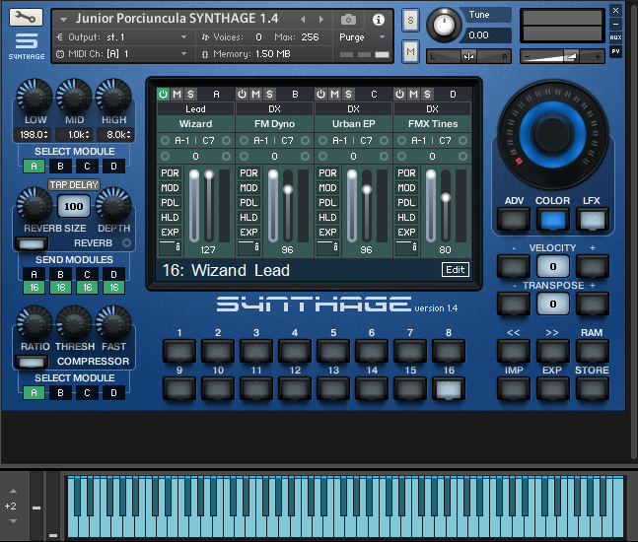Click the master volume slider in header

(562, 56)
